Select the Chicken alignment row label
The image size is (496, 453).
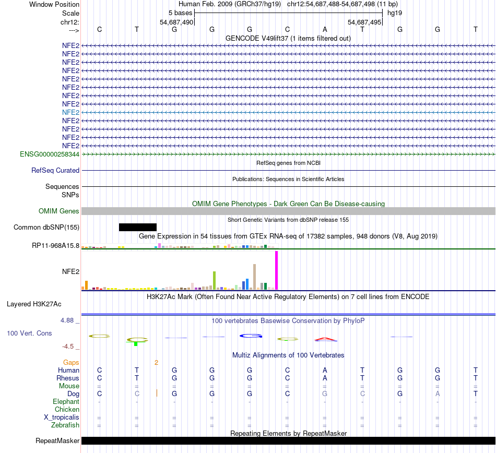pos(67,409)
